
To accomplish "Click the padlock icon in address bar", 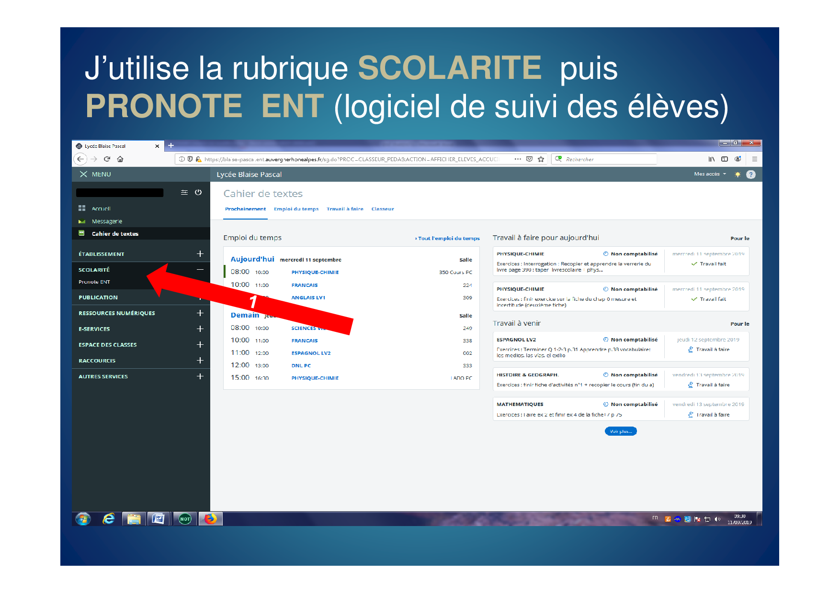I will point(198,159).
